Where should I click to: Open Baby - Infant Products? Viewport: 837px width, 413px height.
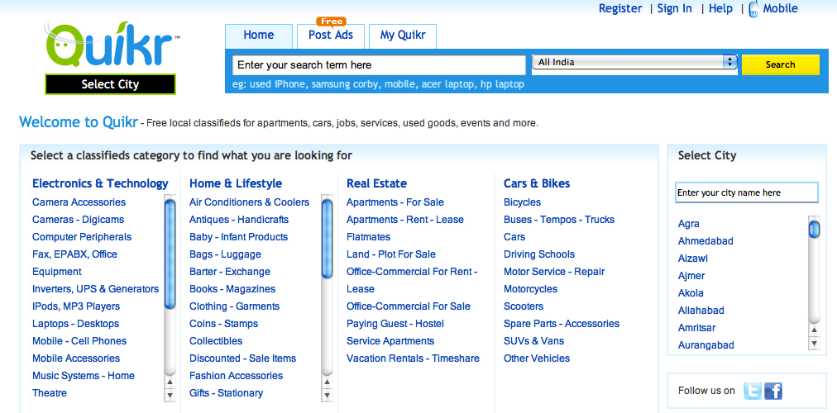tap(238, 236)
